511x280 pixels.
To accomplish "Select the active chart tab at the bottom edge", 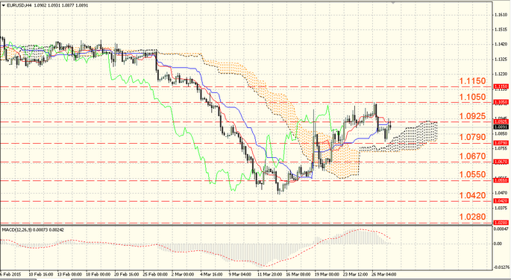I will pos(54,279).
